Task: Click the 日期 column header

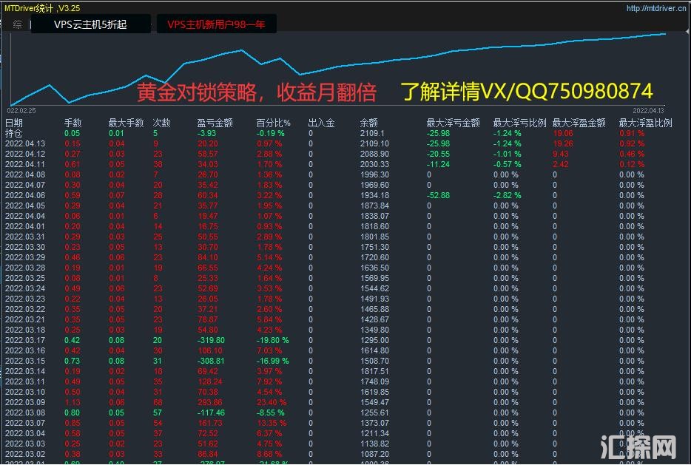Action: coord(14,123)
